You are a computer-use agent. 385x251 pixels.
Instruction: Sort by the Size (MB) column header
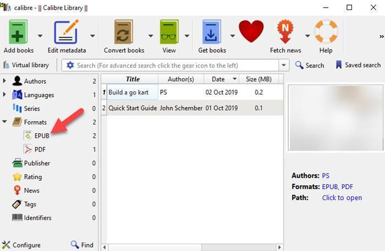pos(259,79)
